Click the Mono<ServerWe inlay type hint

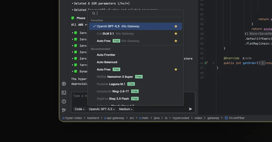[261, 34]
